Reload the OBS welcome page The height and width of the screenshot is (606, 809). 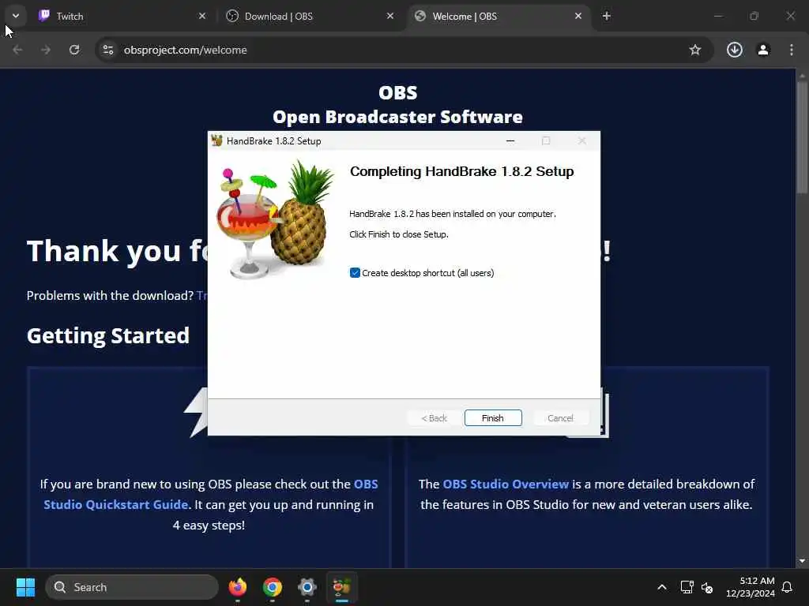pos(74,50)
